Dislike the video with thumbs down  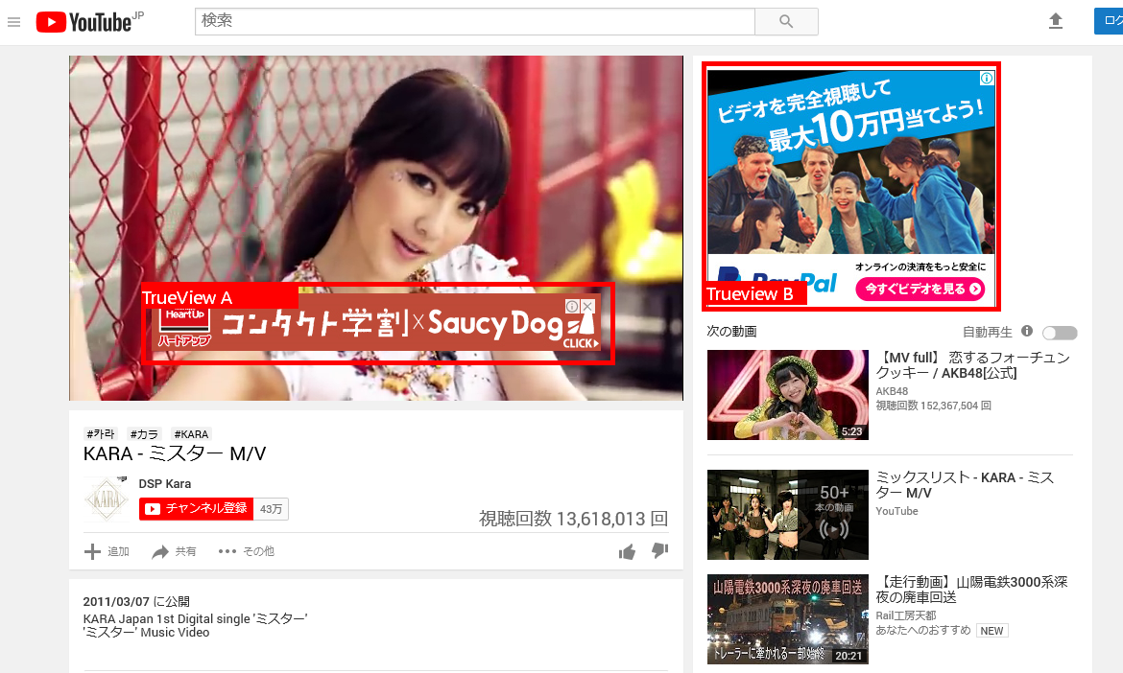point(659,550)
